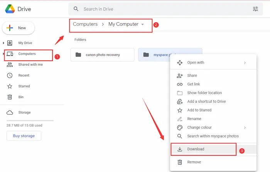Open the canon photo recovery folder
This screenshot has width=270, height=172.
pyautogui.click(x=103, y=54)
